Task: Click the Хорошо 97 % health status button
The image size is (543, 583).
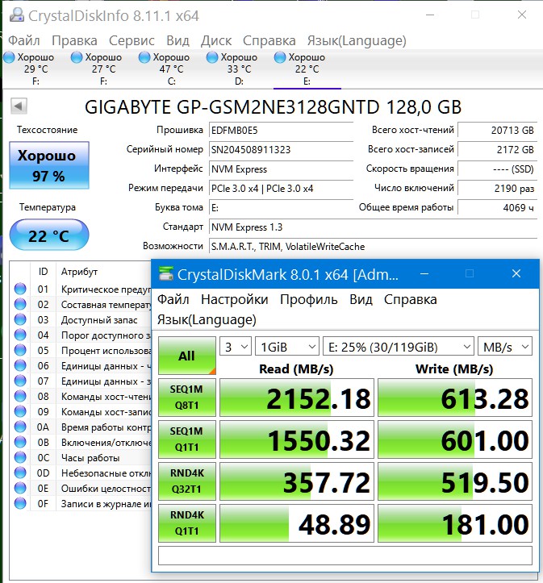Action: (x=49, y=165)
